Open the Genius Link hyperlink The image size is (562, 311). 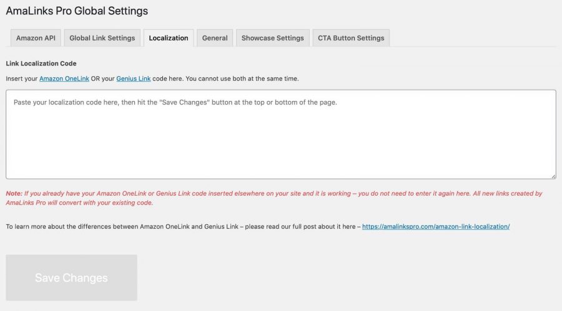[134, 79]
